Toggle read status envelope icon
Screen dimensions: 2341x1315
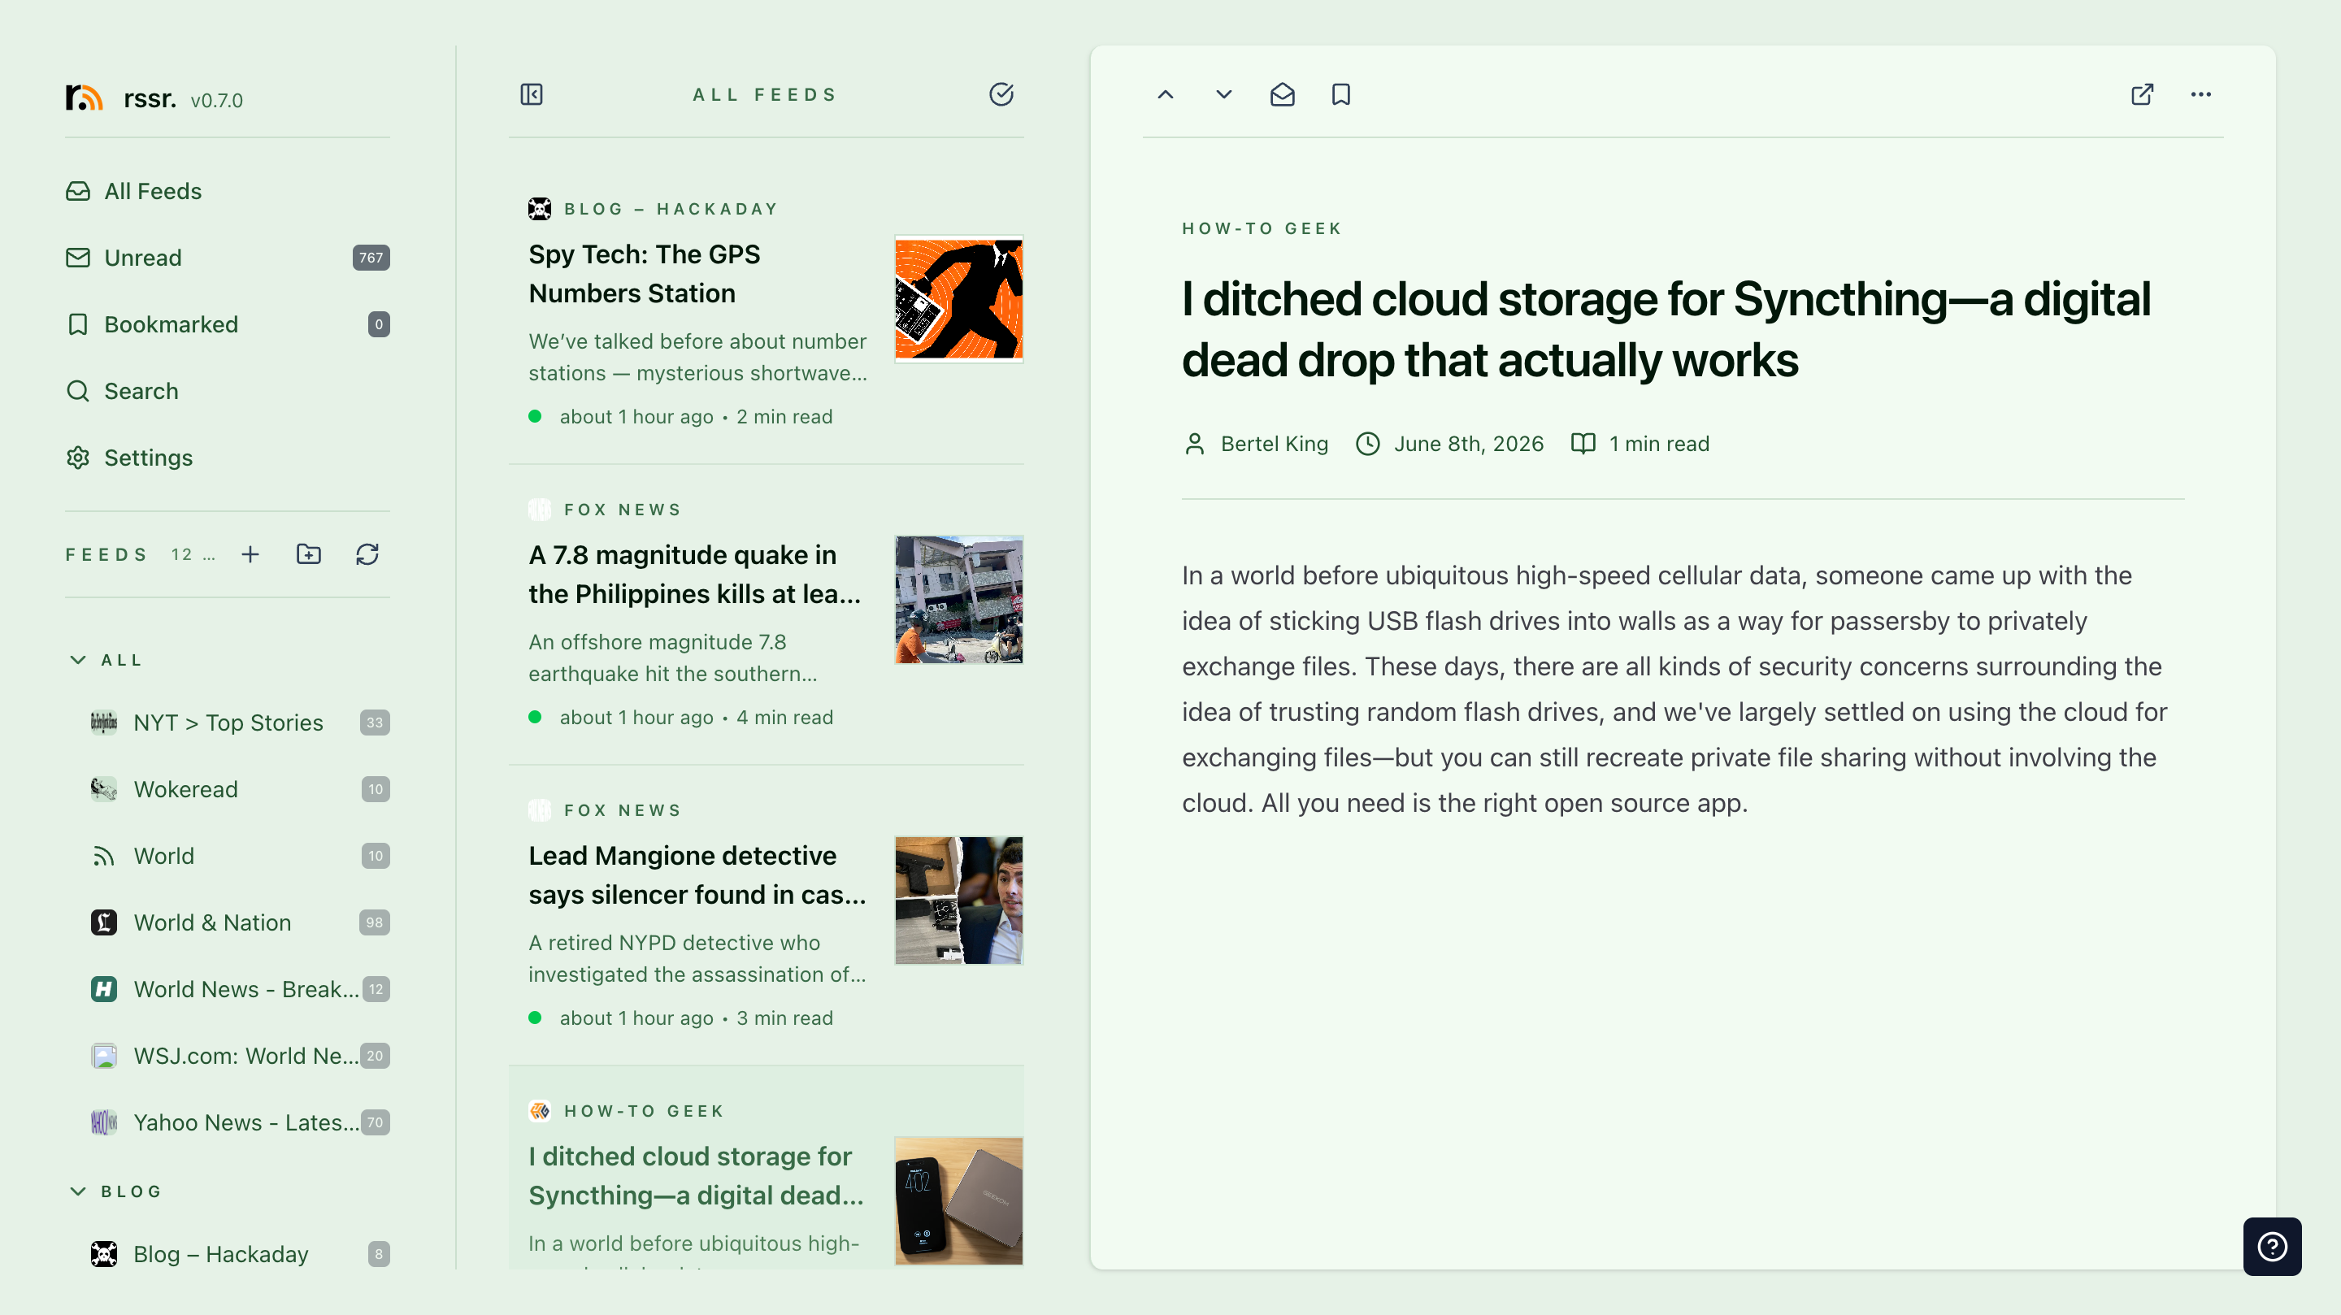1281,94
